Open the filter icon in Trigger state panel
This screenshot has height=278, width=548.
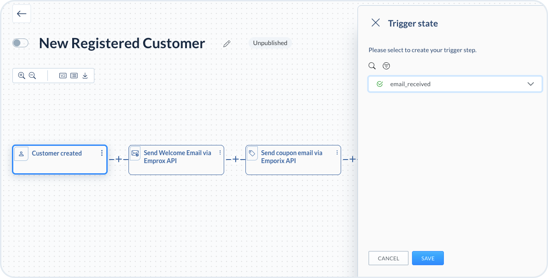(386, 66)
